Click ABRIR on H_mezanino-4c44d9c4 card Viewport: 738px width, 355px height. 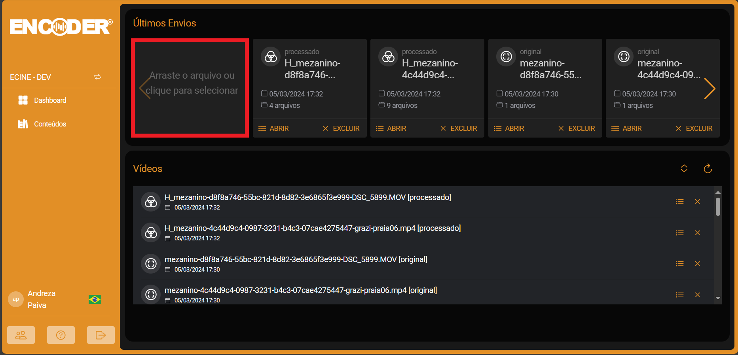click(x=391, y=128)
